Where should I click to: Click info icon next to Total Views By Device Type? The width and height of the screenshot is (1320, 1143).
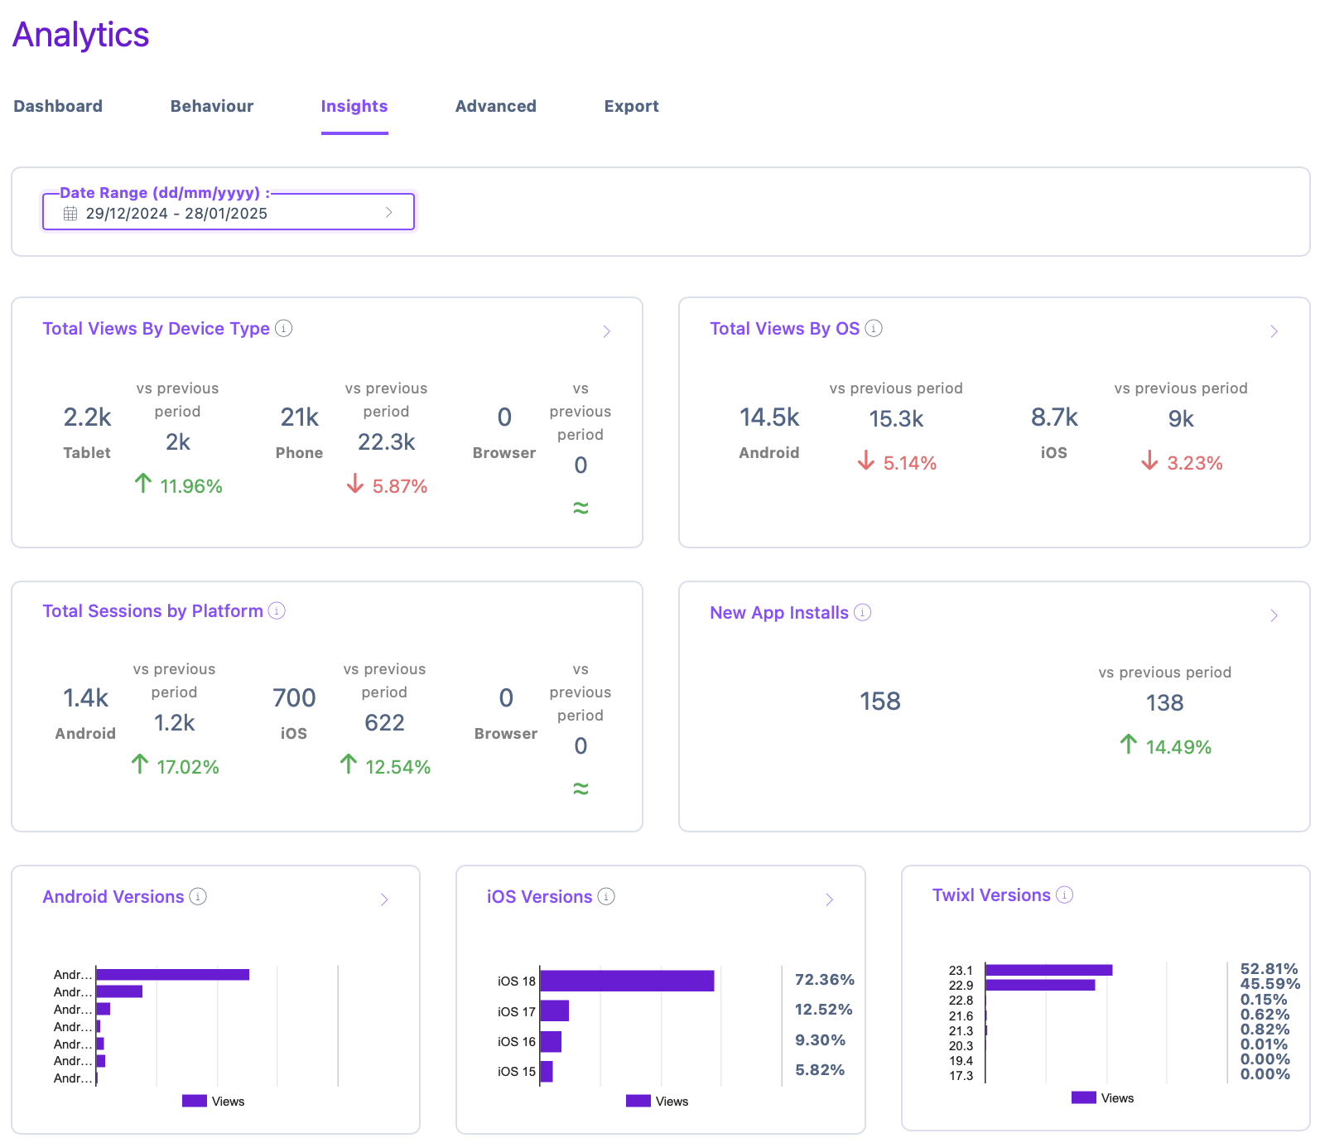click(x=283, y=328)
